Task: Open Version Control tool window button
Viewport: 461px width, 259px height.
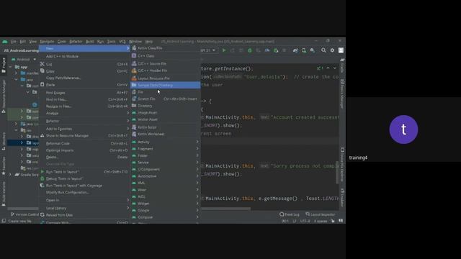Action: [24, 214]
